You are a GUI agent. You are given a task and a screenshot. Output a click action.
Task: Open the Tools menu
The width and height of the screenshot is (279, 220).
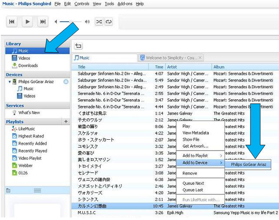(x=109, y=4)
